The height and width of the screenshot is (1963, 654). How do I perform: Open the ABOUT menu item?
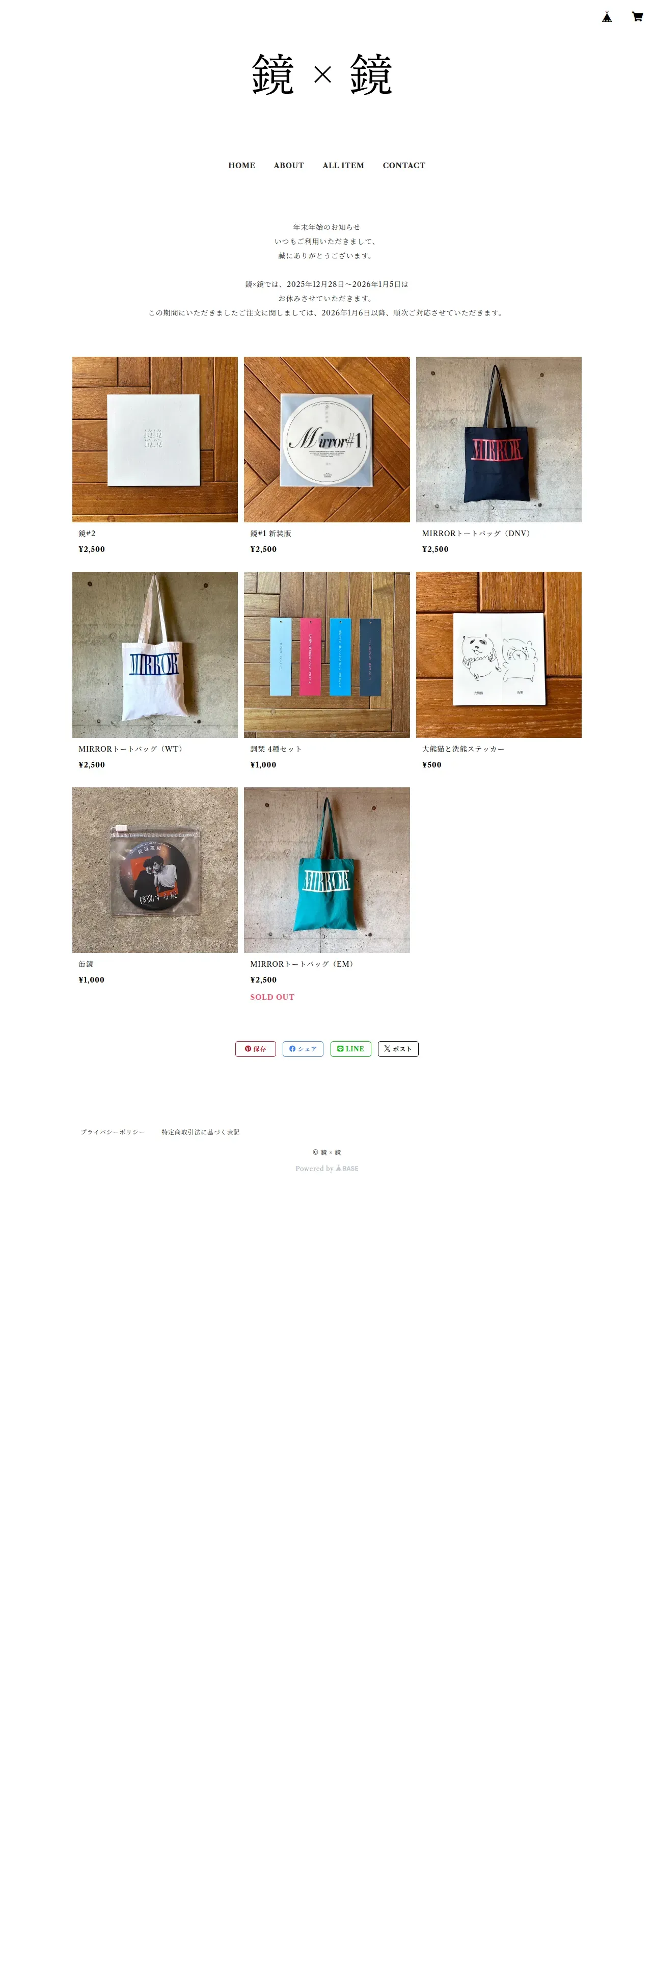pyautogui.click(x=289, y=165)
